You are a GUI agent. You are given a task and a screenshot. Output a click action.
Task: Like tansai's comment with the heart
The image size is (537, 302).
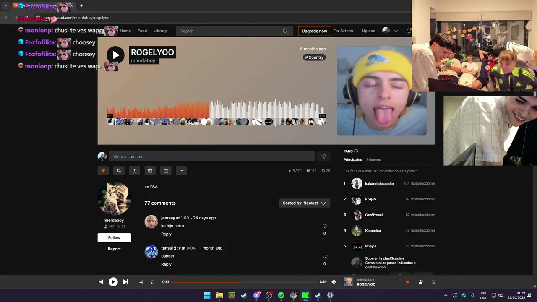coord(324,257)
